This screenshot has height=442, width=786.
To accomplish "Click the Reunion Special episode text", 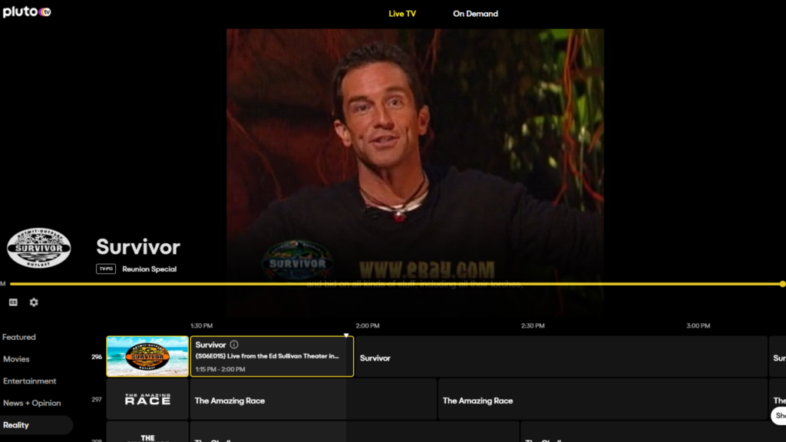I will (150, 269).
